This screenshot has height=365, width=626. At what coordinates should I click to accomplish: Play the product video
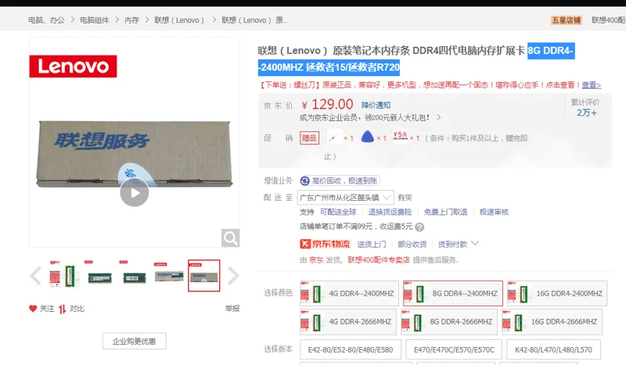[x=134, y=193]
